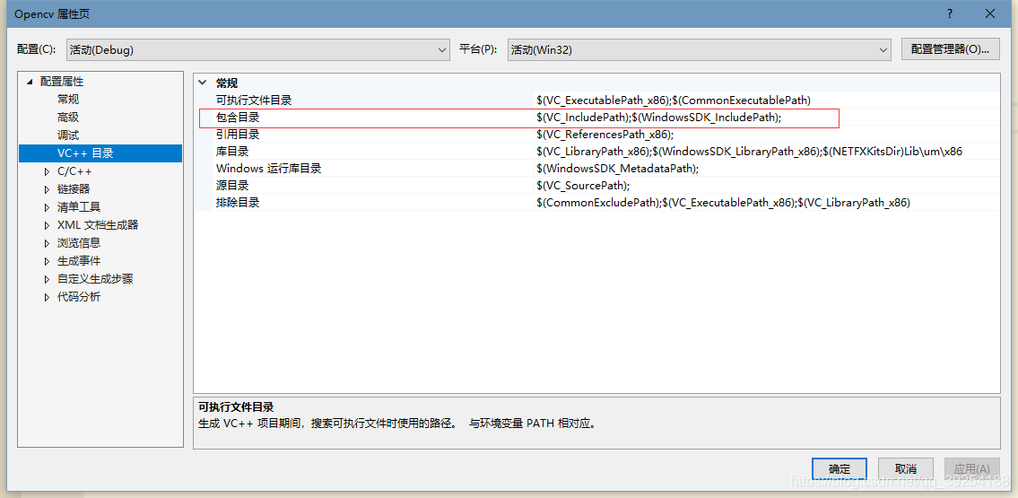
Task: Collapse the 配置属性 tree node
Action: [29, 82]
